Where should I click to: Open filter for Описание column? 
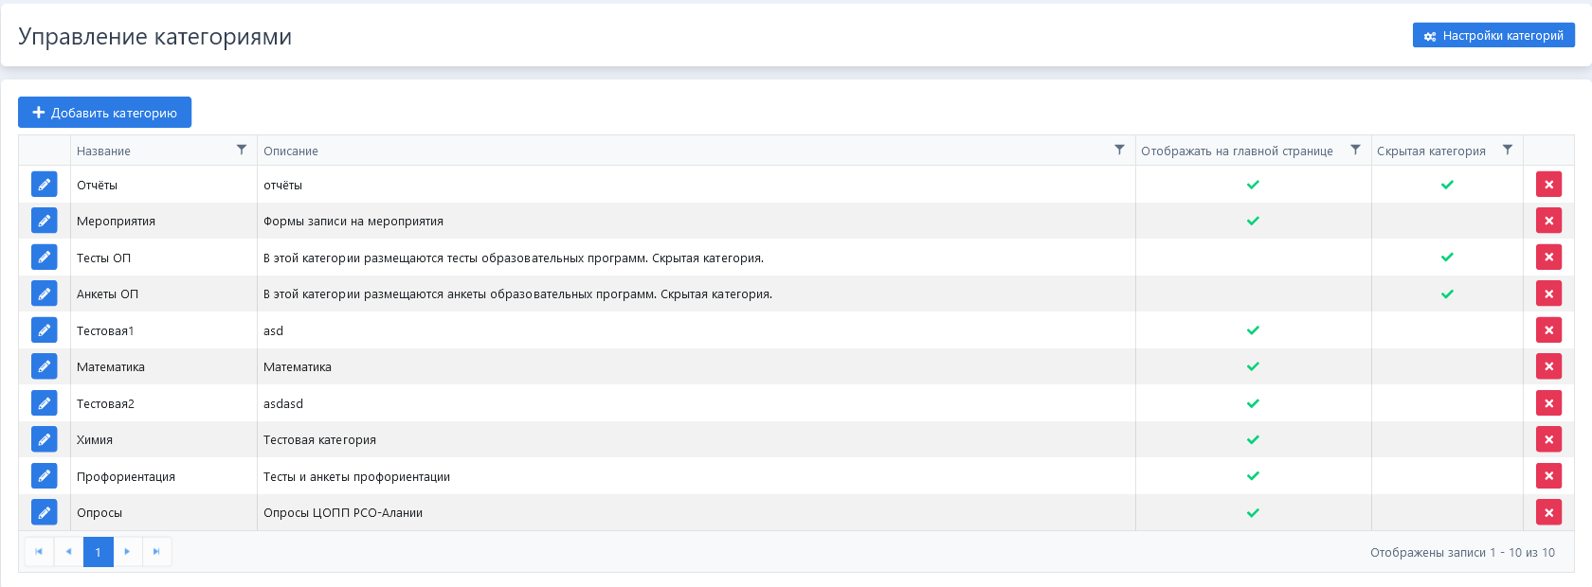click(x=1119, y=150)
